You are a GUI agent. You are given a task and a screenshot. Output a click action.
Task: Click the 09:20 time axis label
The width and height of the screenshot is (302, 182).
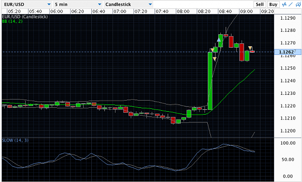pos(267,12)
